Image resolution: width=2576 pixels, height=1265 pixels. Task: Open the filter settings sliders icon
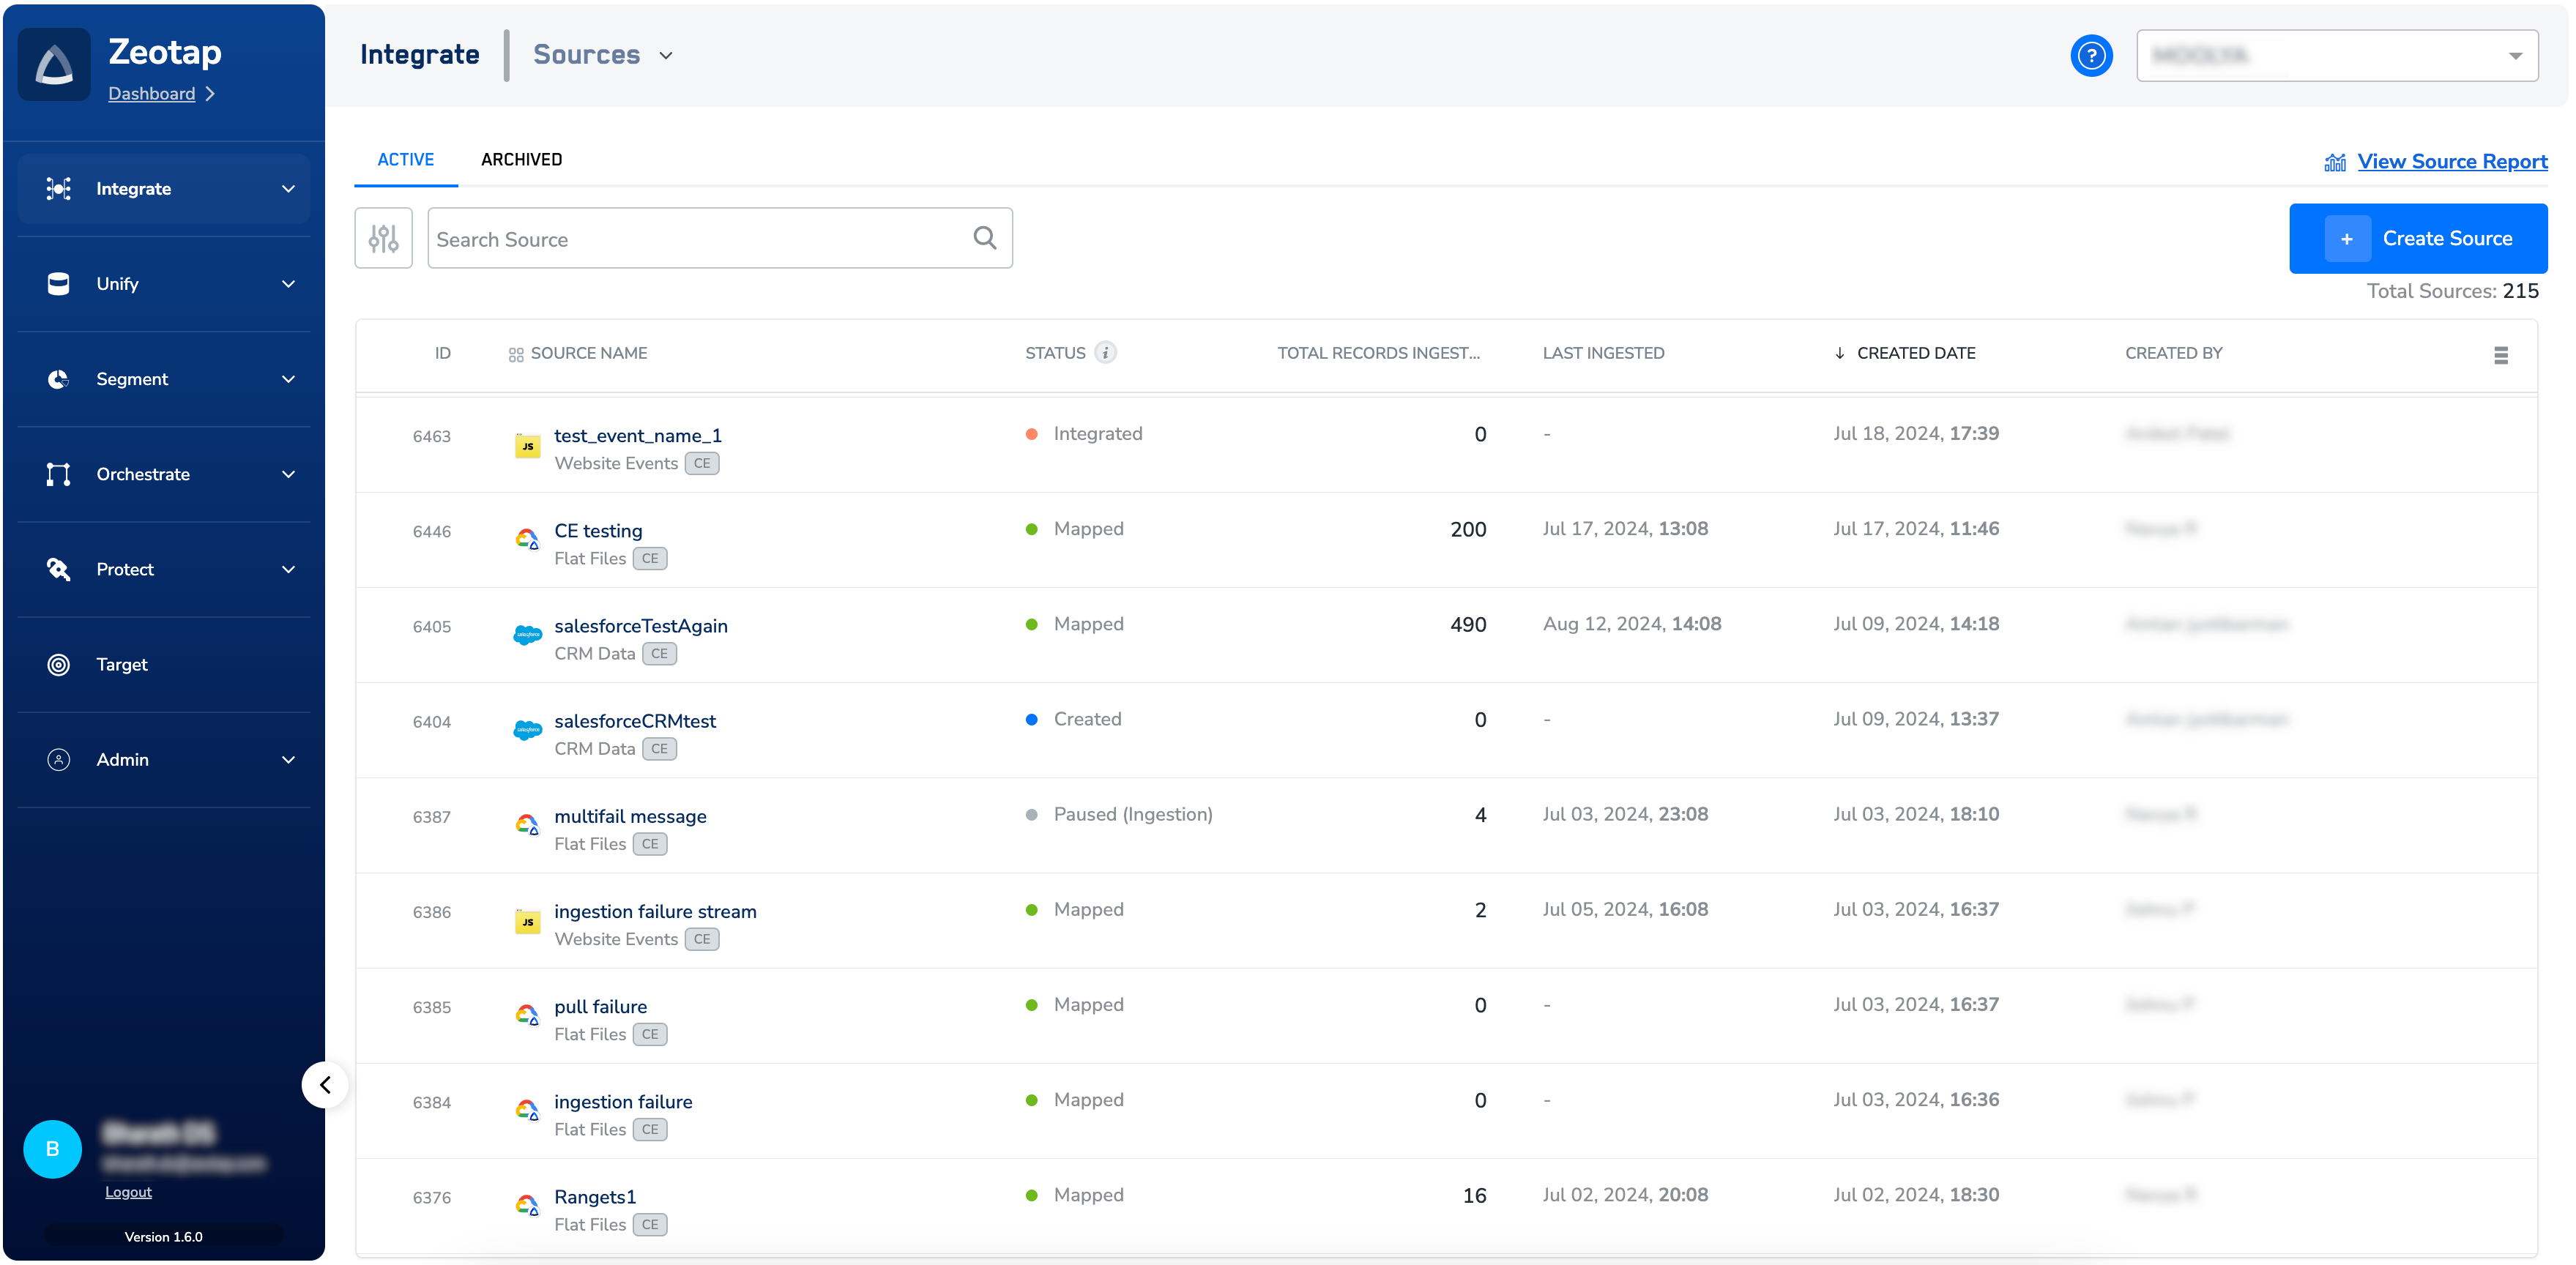point(383,238)
